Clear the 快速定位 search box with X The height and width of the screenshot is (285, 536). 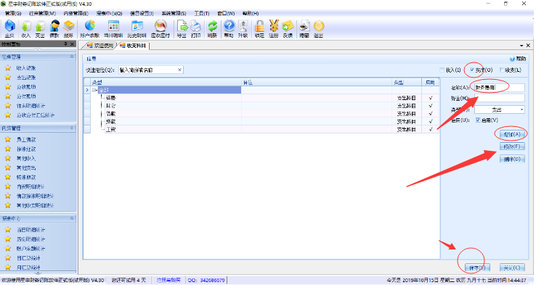[x=179, y=70]
